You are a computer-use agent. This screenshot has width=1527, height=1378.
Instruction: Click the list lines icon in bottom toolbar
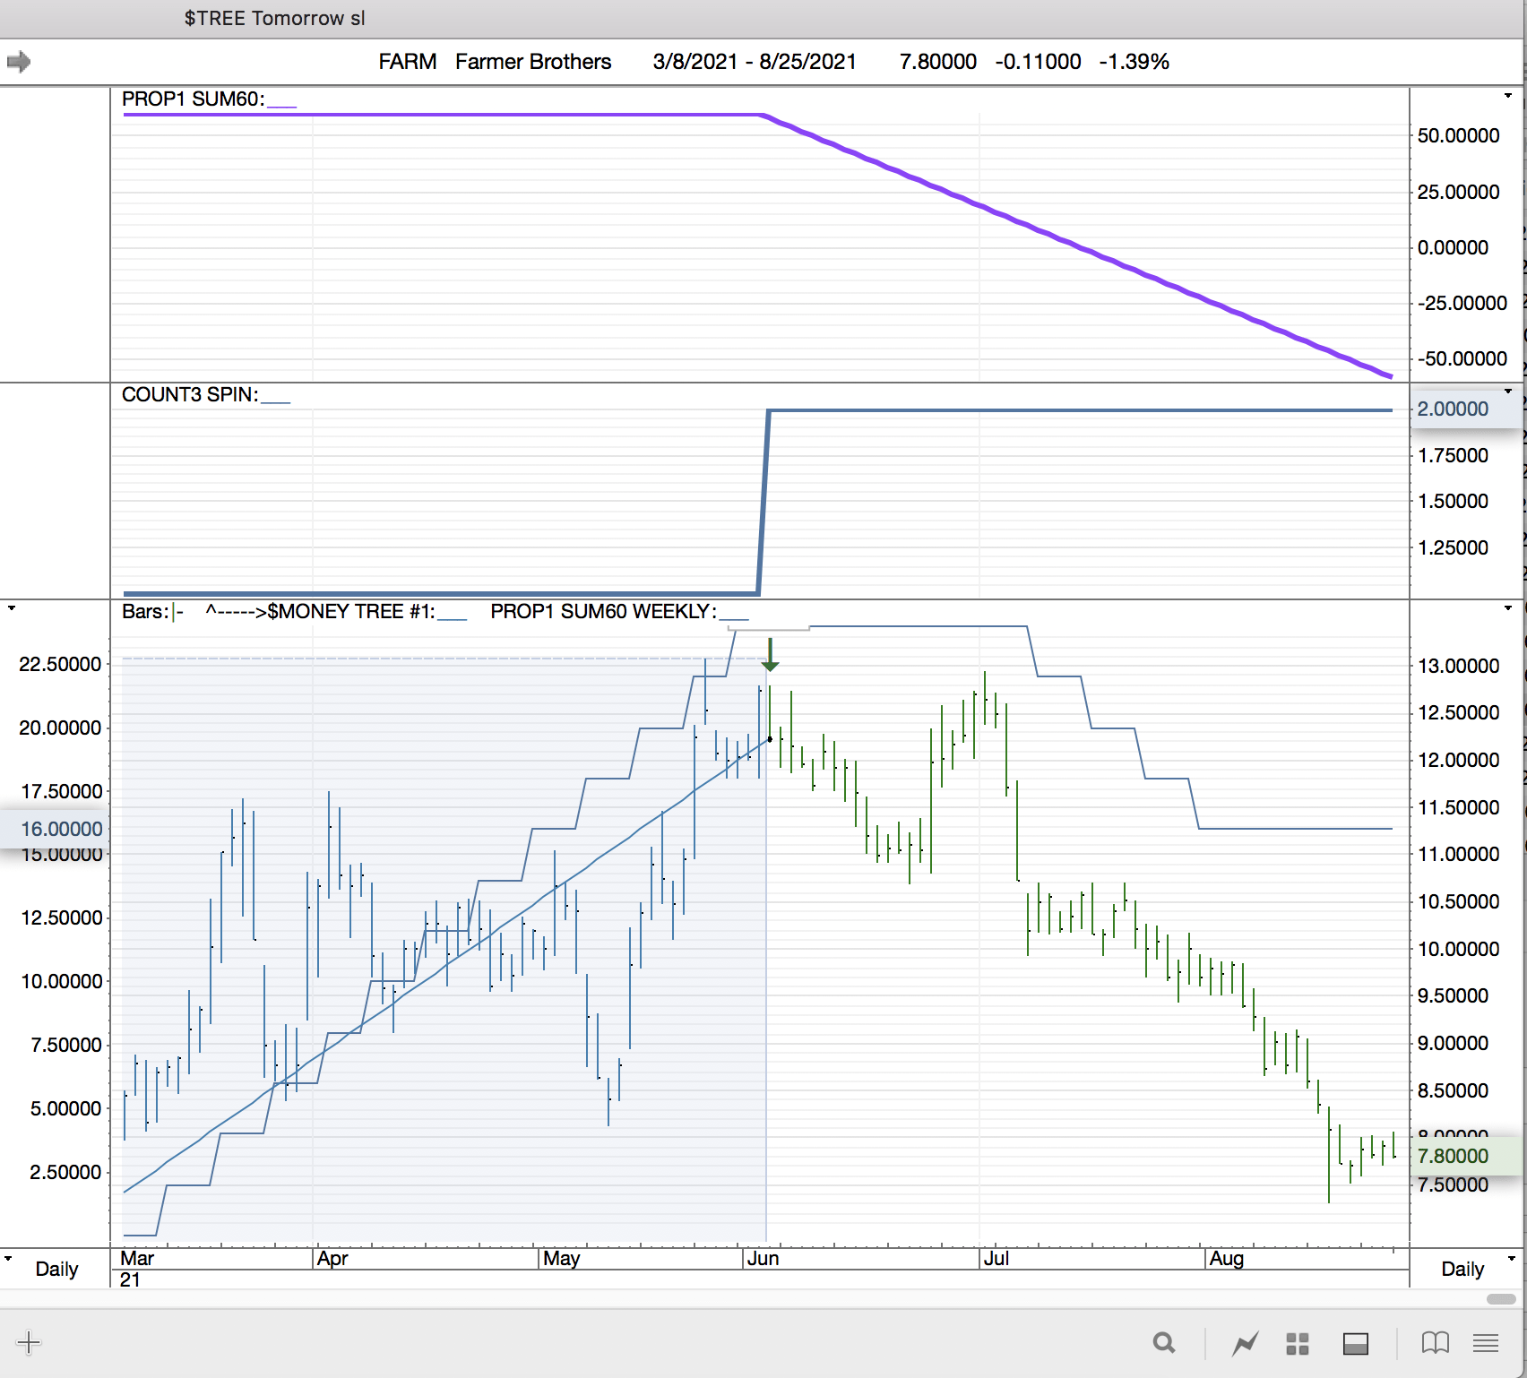[x=1486, y=1342]
